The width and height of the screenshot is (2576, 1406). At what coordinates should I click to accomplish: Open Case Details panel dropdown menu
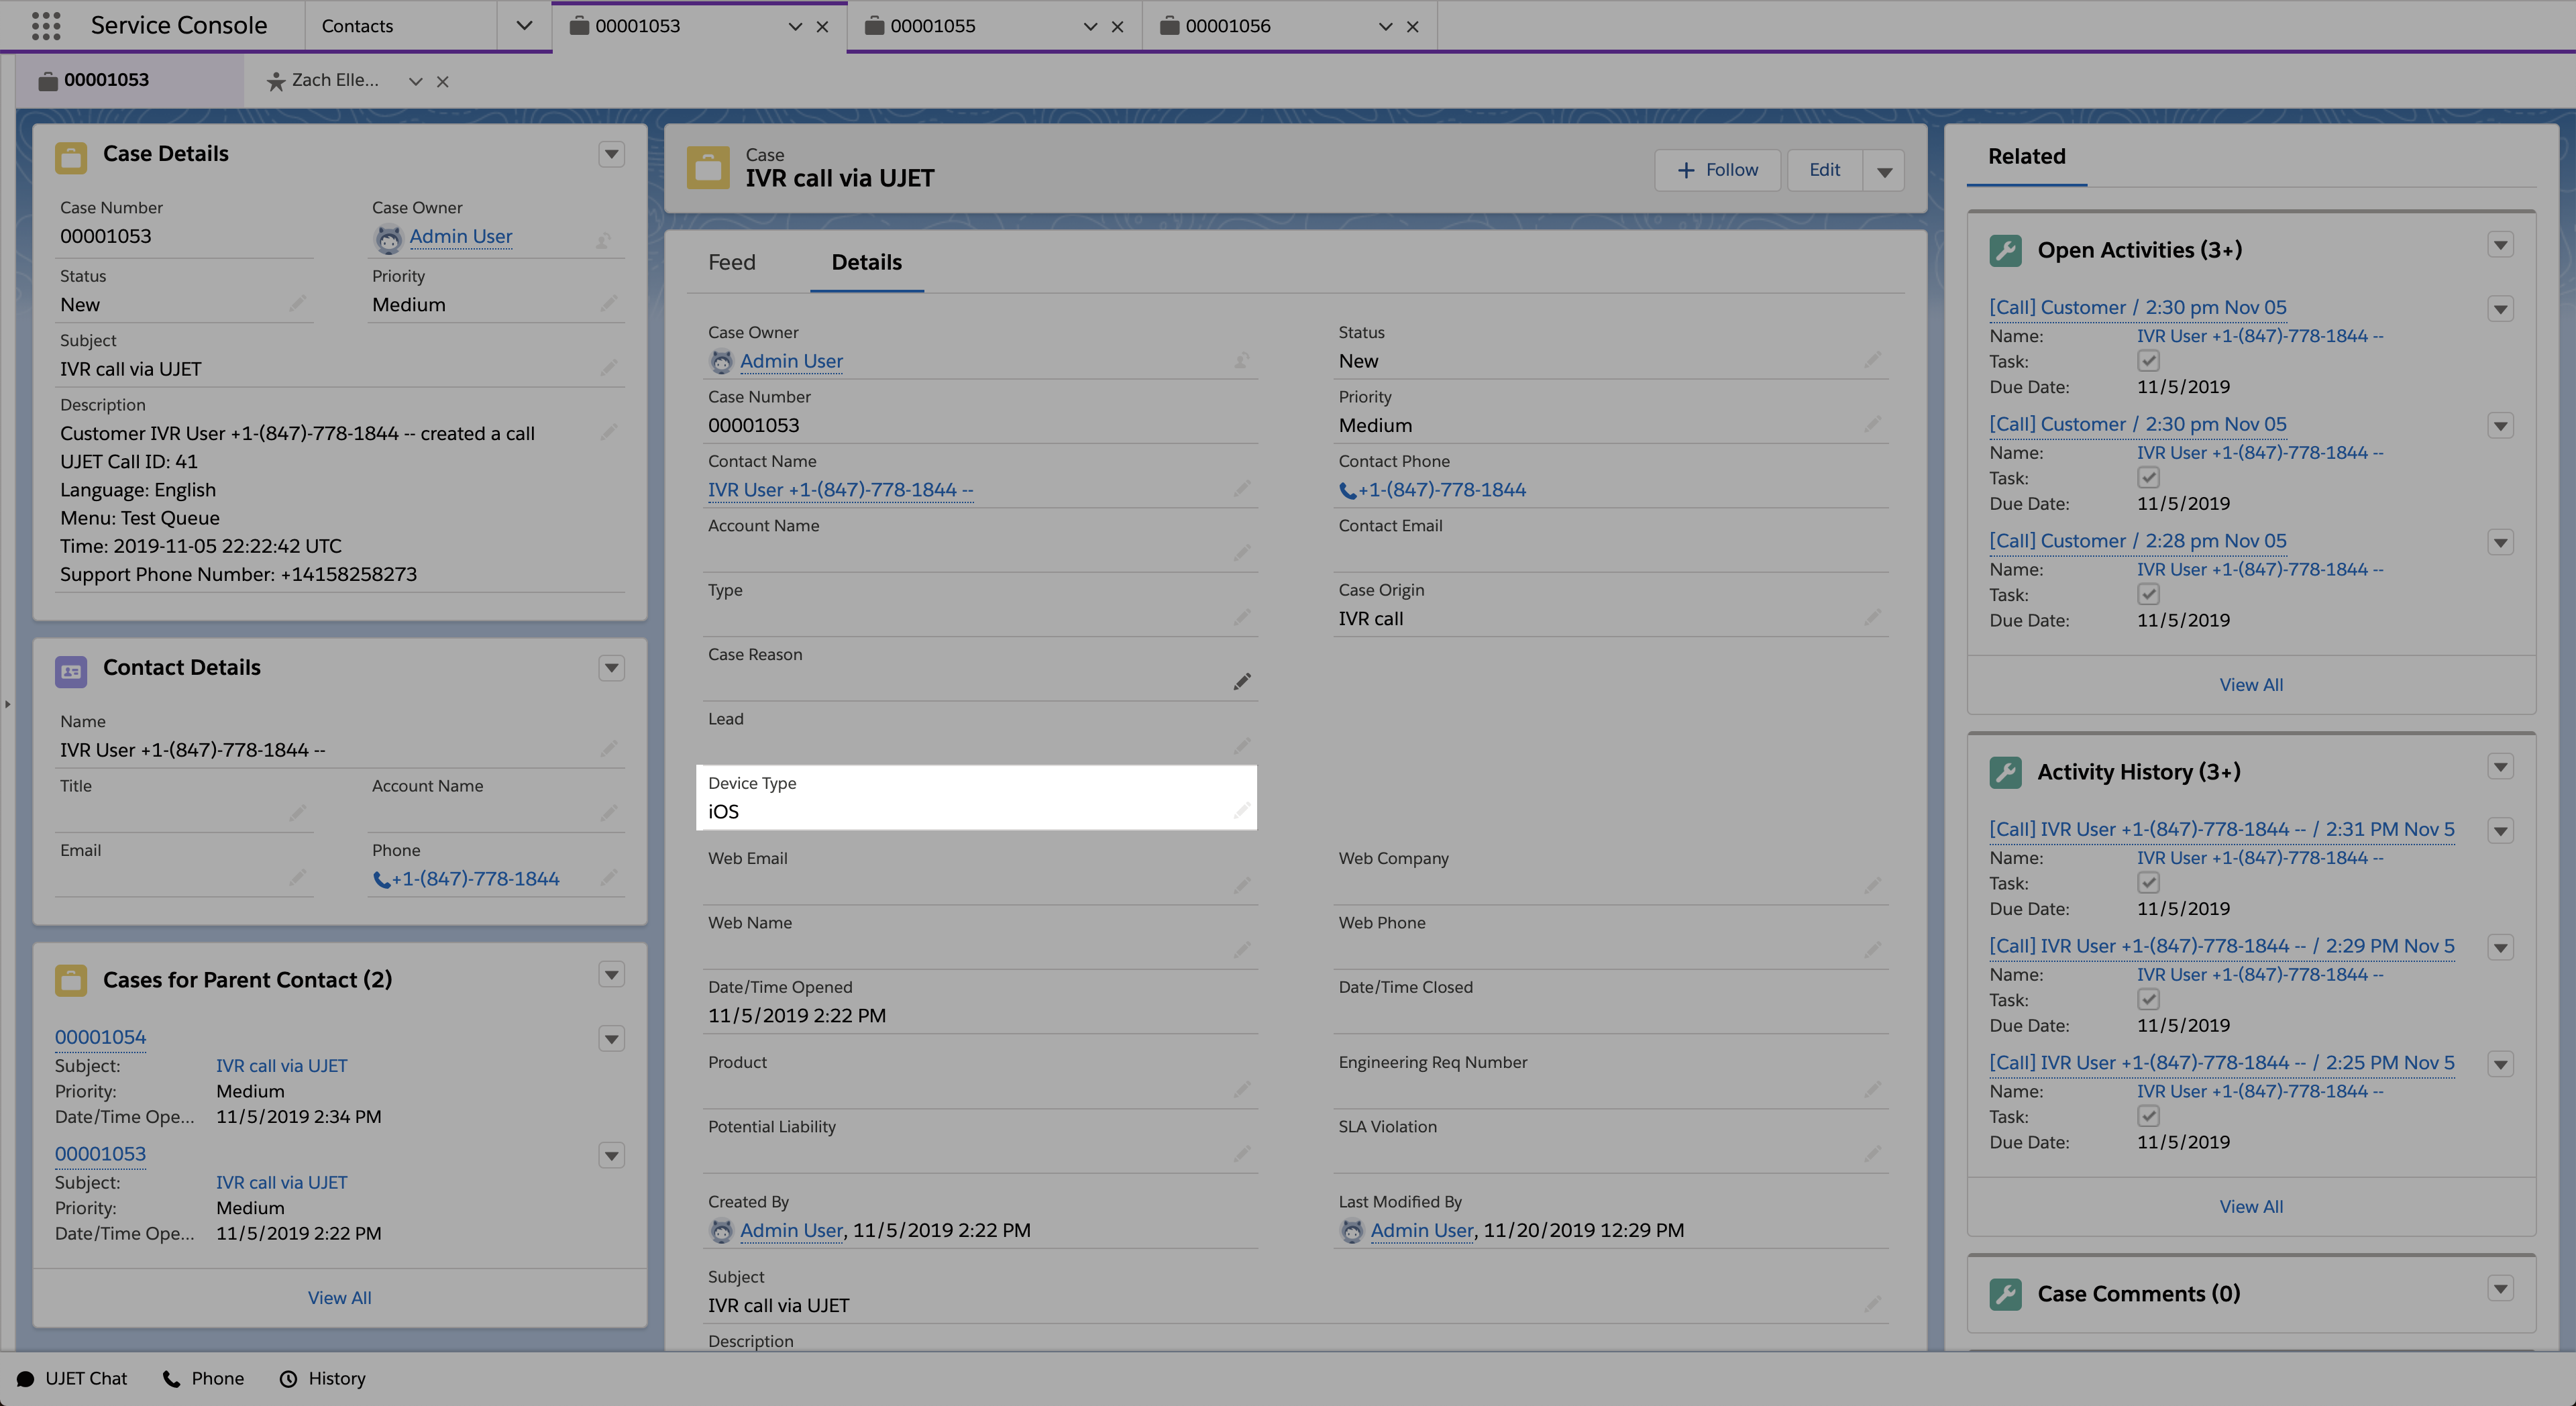click(x=611, y=154)
